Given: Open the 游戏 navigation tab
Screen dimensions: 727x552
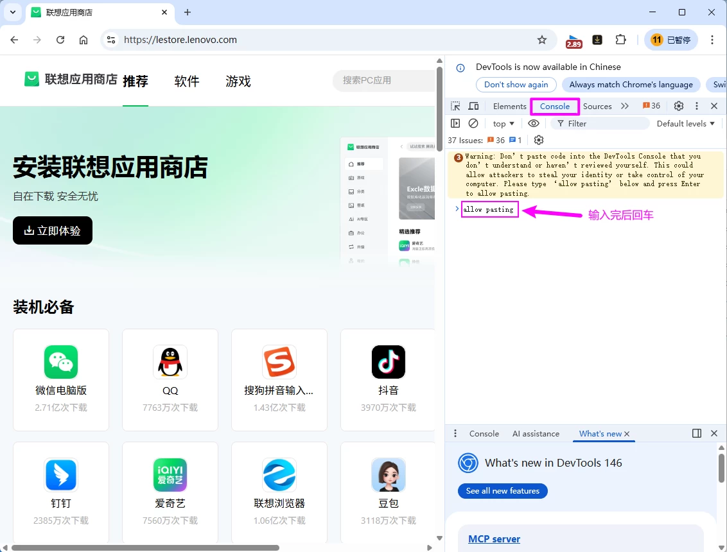Looking at the screenshot, I should click(x=238, y=82).
